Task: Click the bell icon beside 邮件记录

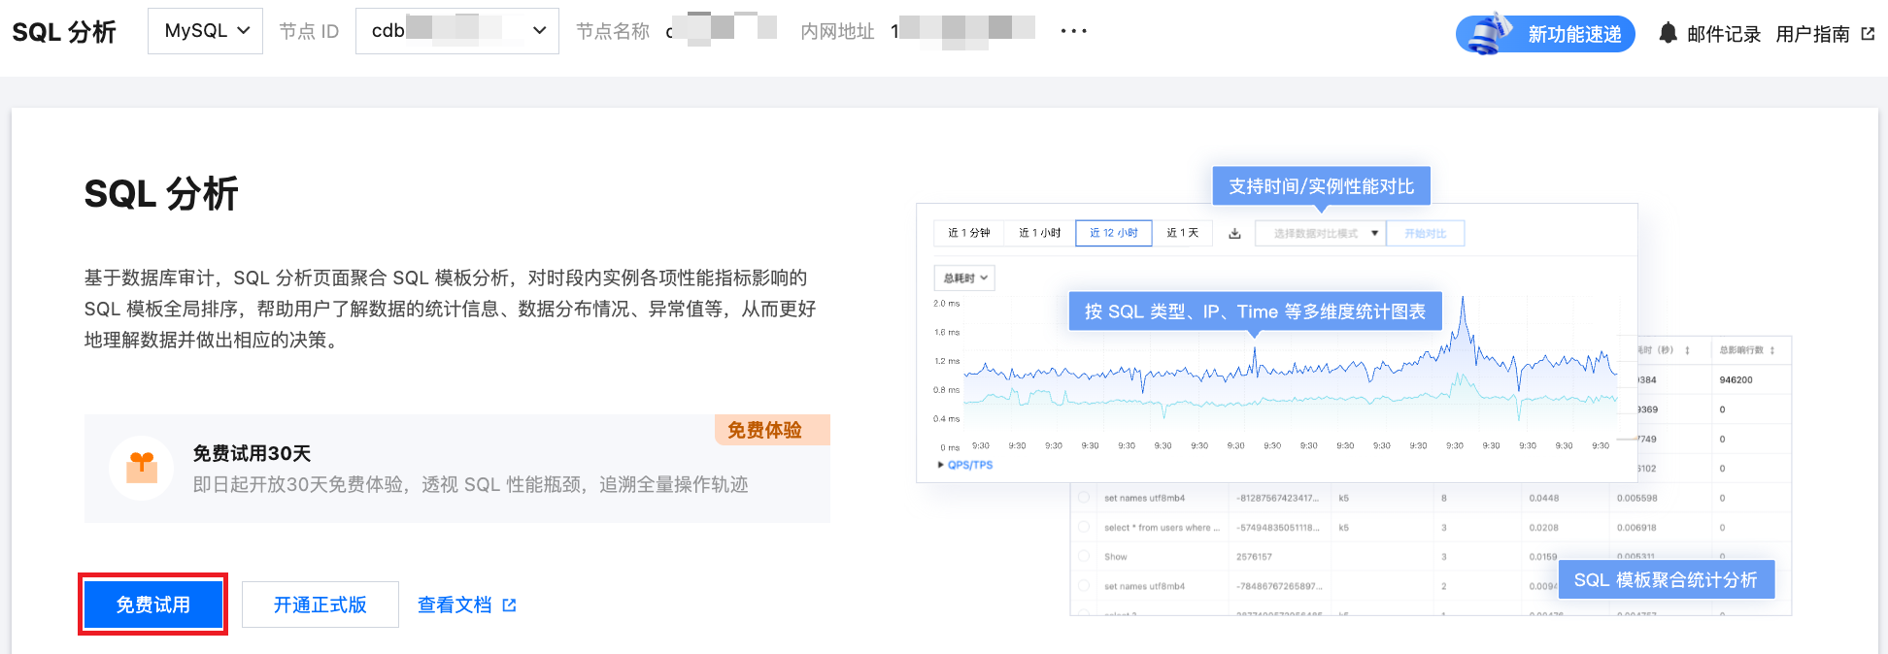Action: coord(1668,33)
